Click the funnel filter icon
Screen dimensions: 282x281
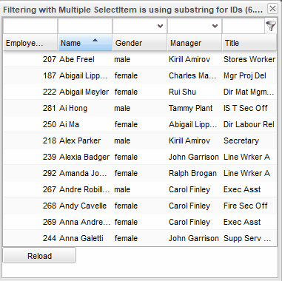pyautogui.click(x=271, y=26)
